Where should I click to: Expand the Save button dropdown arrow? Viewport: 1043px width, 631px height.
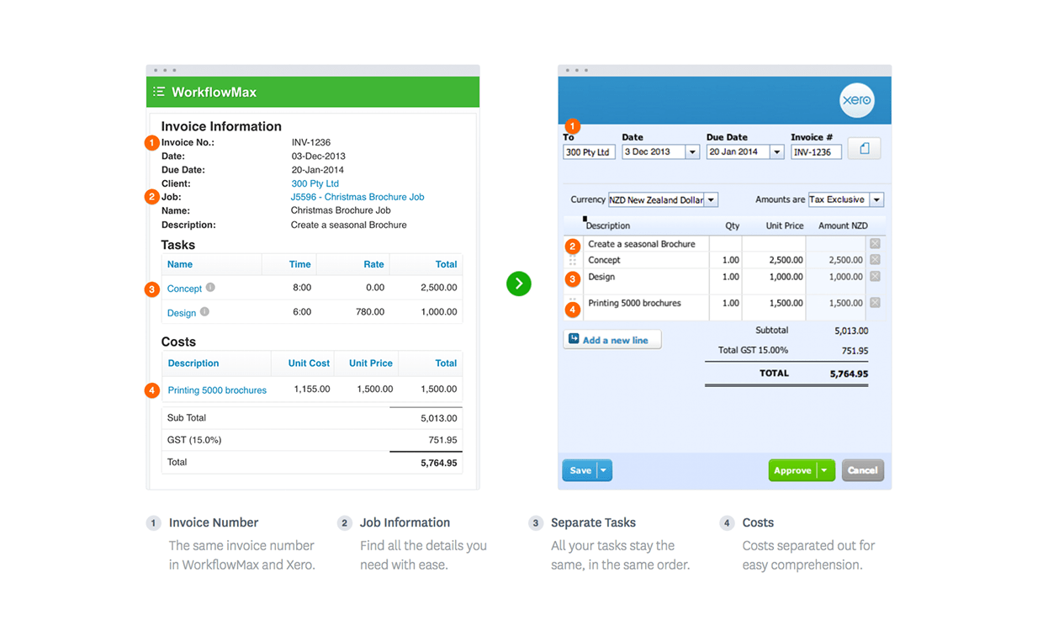click(604, 470)
